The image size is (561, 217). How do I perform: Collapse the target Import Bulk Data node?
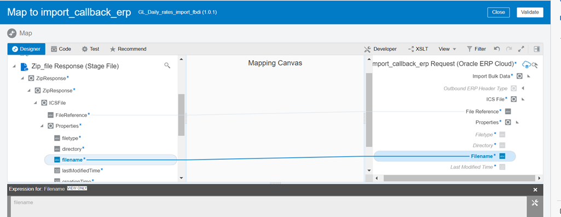click(x=529, y=76)
